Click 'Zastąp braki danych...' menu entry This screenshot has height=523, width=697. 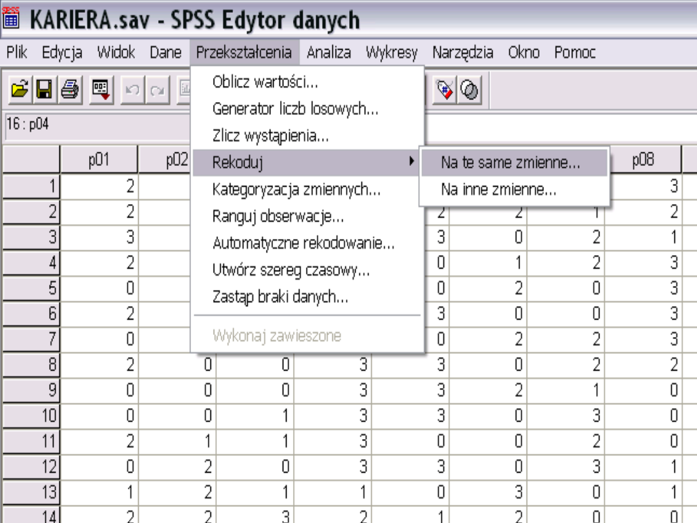(x=280, y=298)
